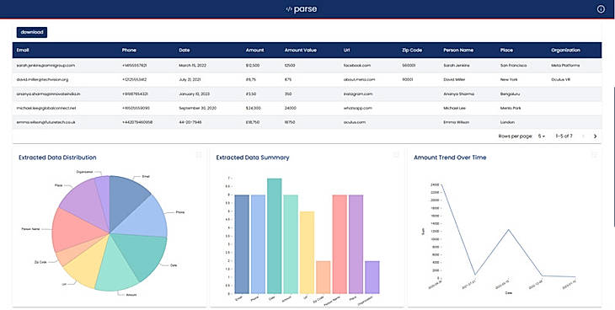Open Amount Trend Over Time chart options icon
Image resolution: width=615 pixels, height=310 pixels.
(594, 155)
